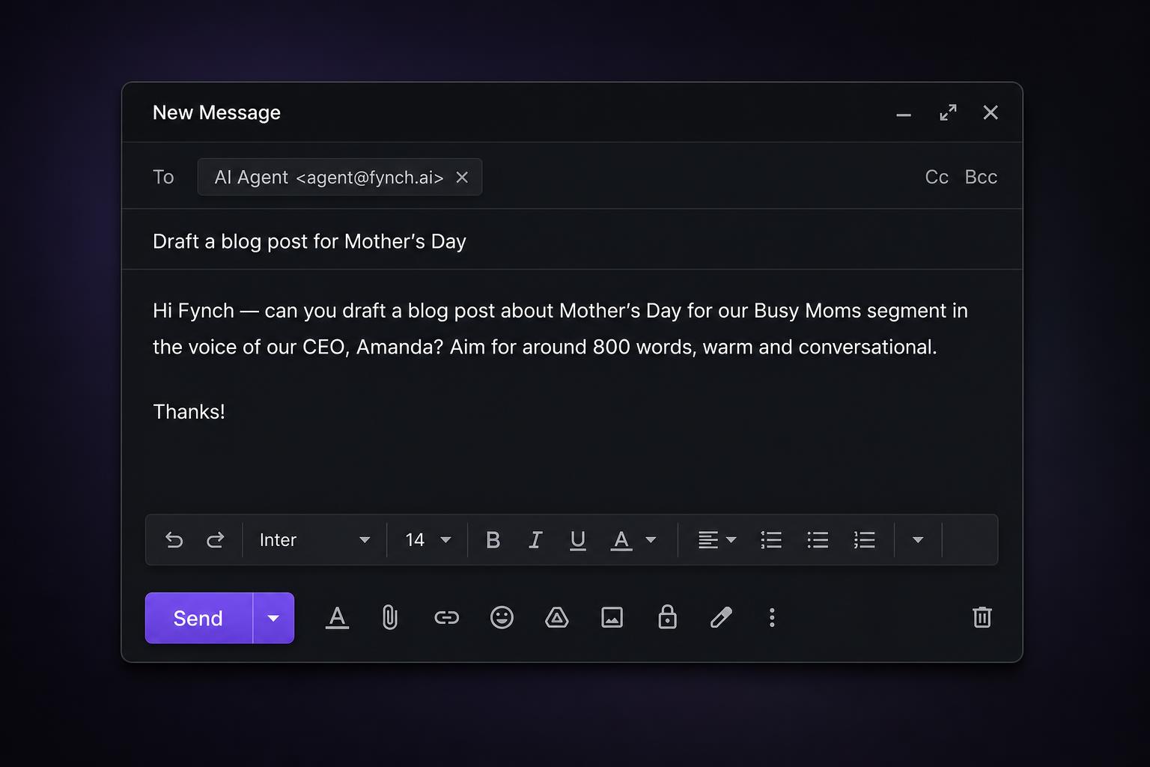
Task: Click the 'Thanks!' line in body
Action: [189, 412]
